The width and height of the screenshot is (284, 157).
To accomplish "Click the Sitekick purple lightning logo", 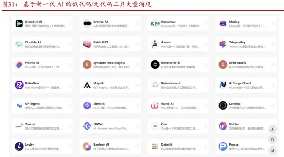I will (87, 106).
